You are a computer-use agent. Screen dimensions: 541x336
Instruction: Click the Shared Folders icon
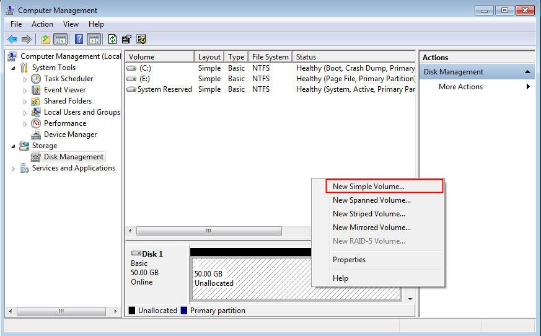35,101
